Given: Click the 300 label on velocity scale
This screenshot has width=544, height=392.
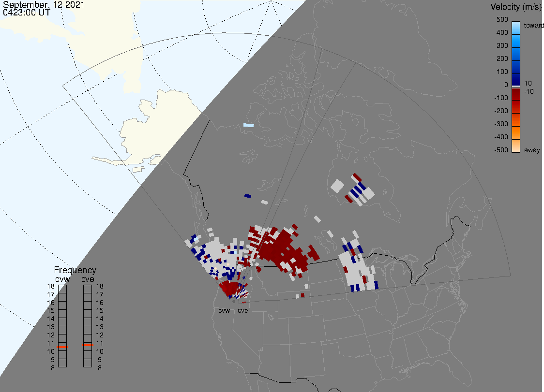Looking at the screenshot, I should pyautogui.click(x=502, y=46).
